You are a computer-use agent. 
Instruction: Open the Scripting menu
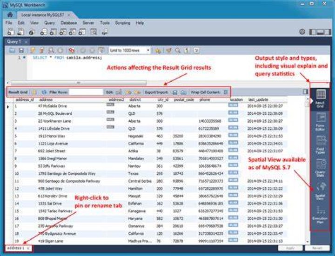click(122, 23)
